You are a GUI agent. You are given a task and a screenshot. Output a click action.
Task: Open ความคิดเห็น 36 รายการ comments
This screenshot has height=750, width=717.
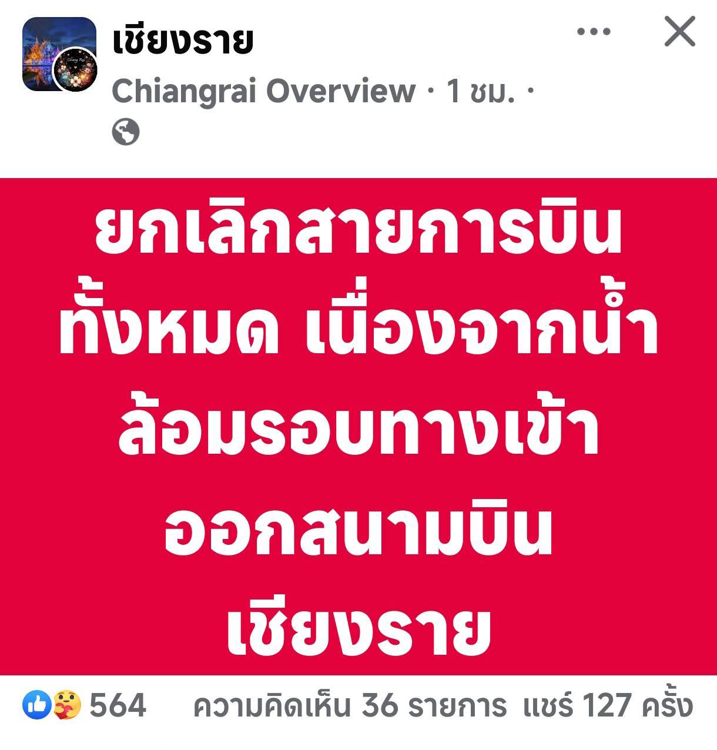[350, 705]
